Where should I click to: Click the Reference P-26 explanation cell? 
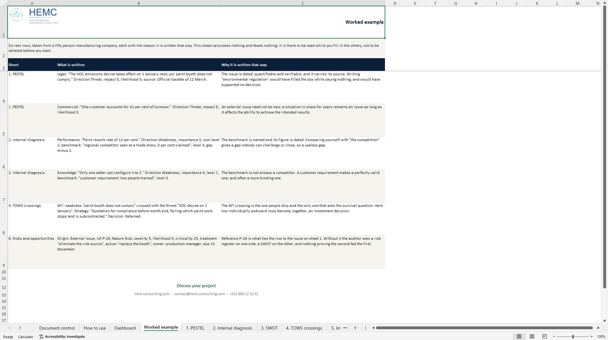click(303, 252)
